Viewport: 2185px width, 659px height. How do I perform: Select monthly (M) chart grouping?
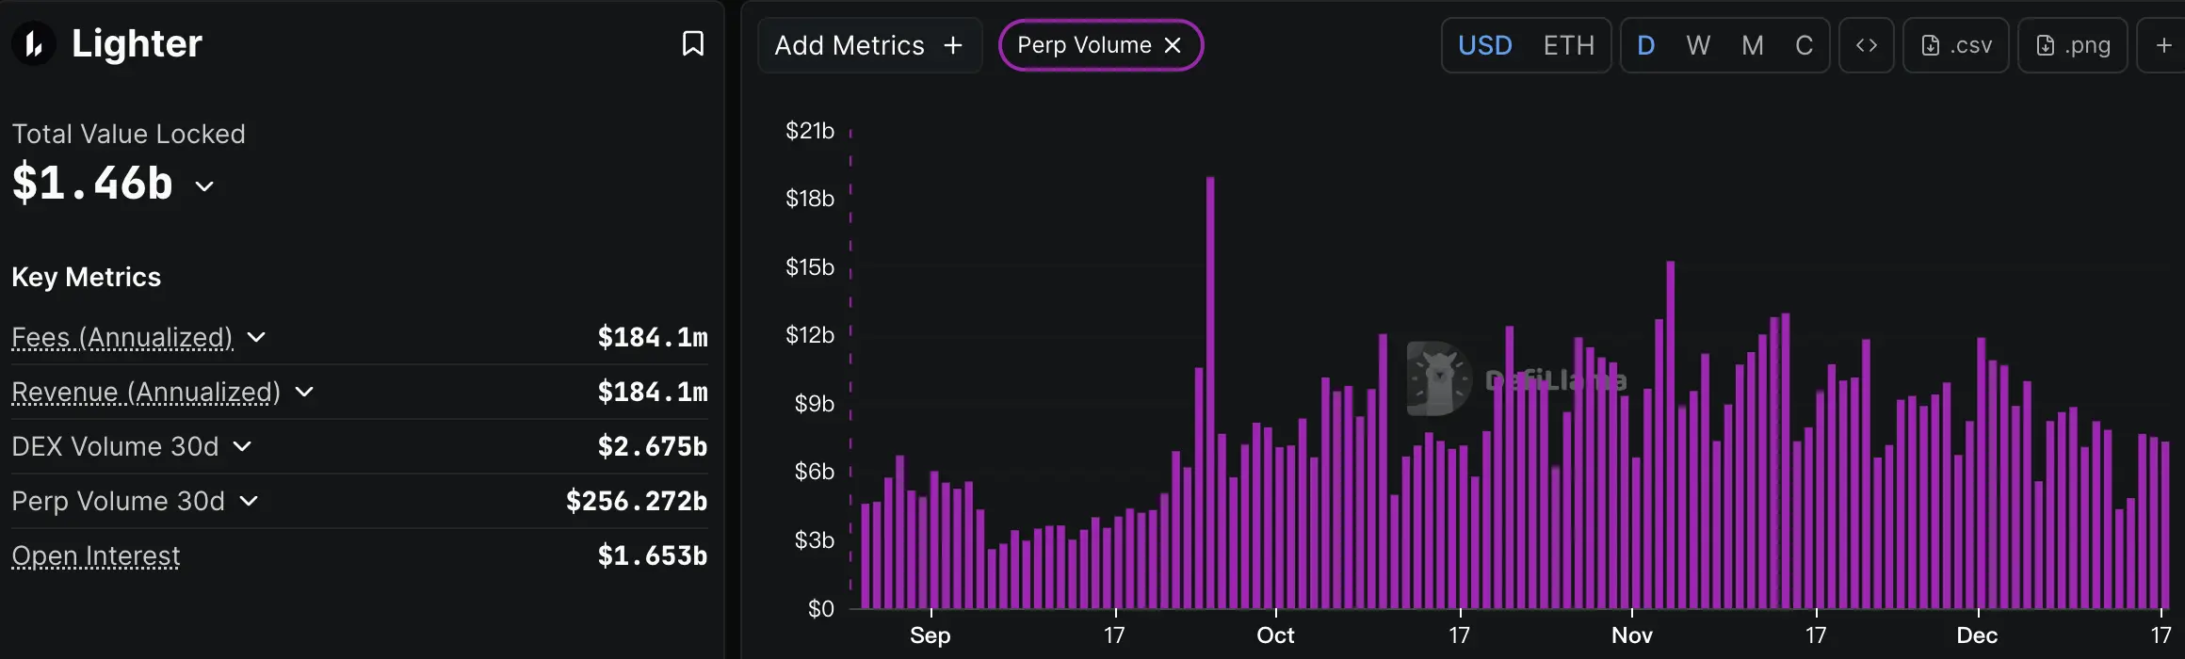(x=1752, y=45)
